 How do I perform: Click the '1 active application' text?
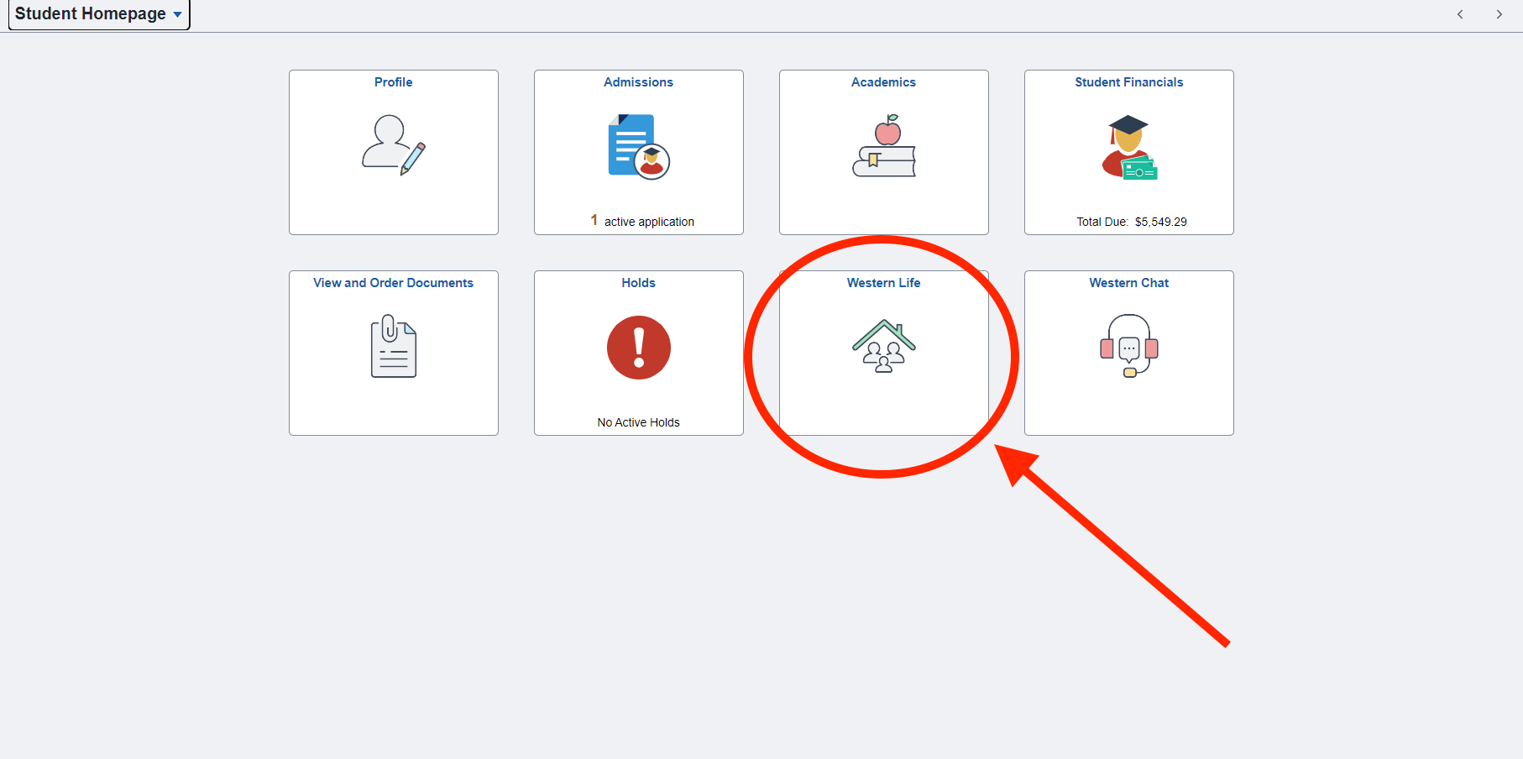[x=642, y=221]
